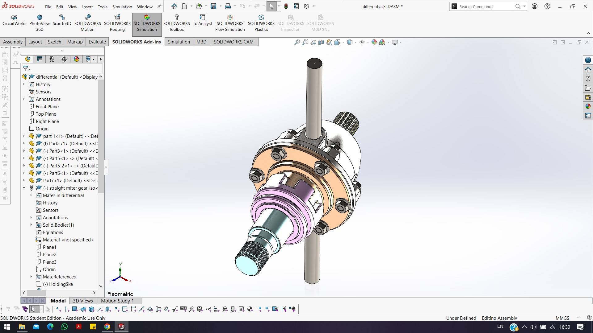Open SOLIDWORKS Resources in task pane
593x333 pixels.
588,69
